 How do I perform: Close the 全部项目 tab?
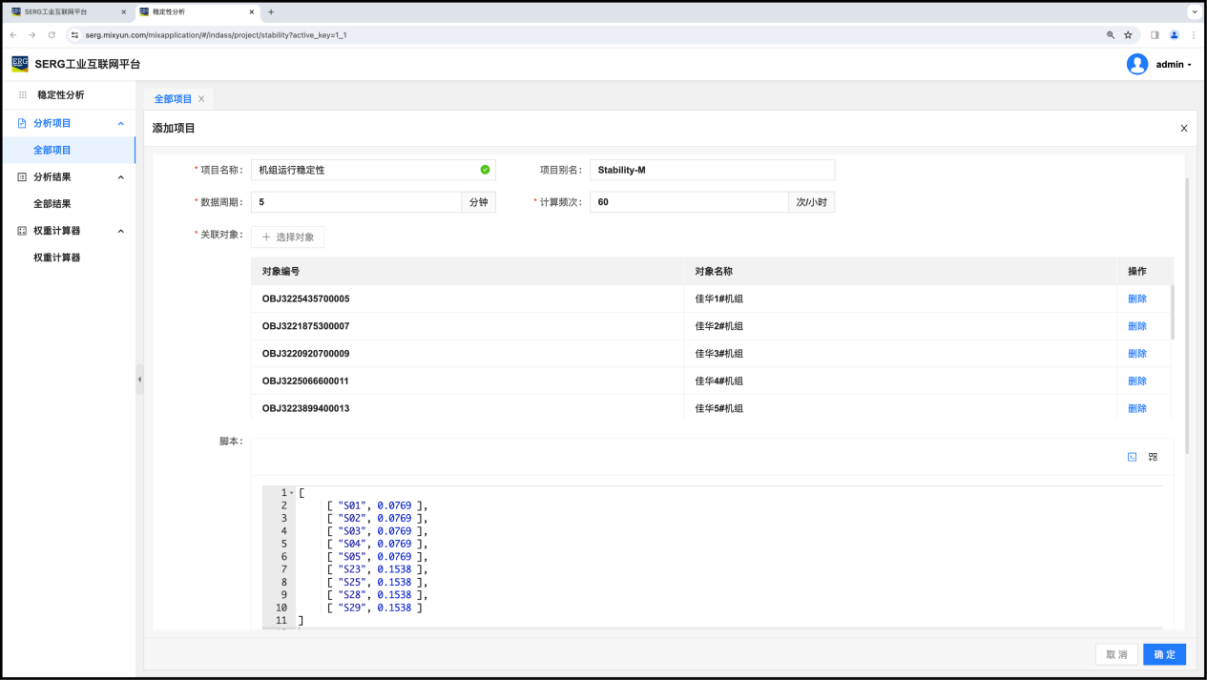[201, 99]
